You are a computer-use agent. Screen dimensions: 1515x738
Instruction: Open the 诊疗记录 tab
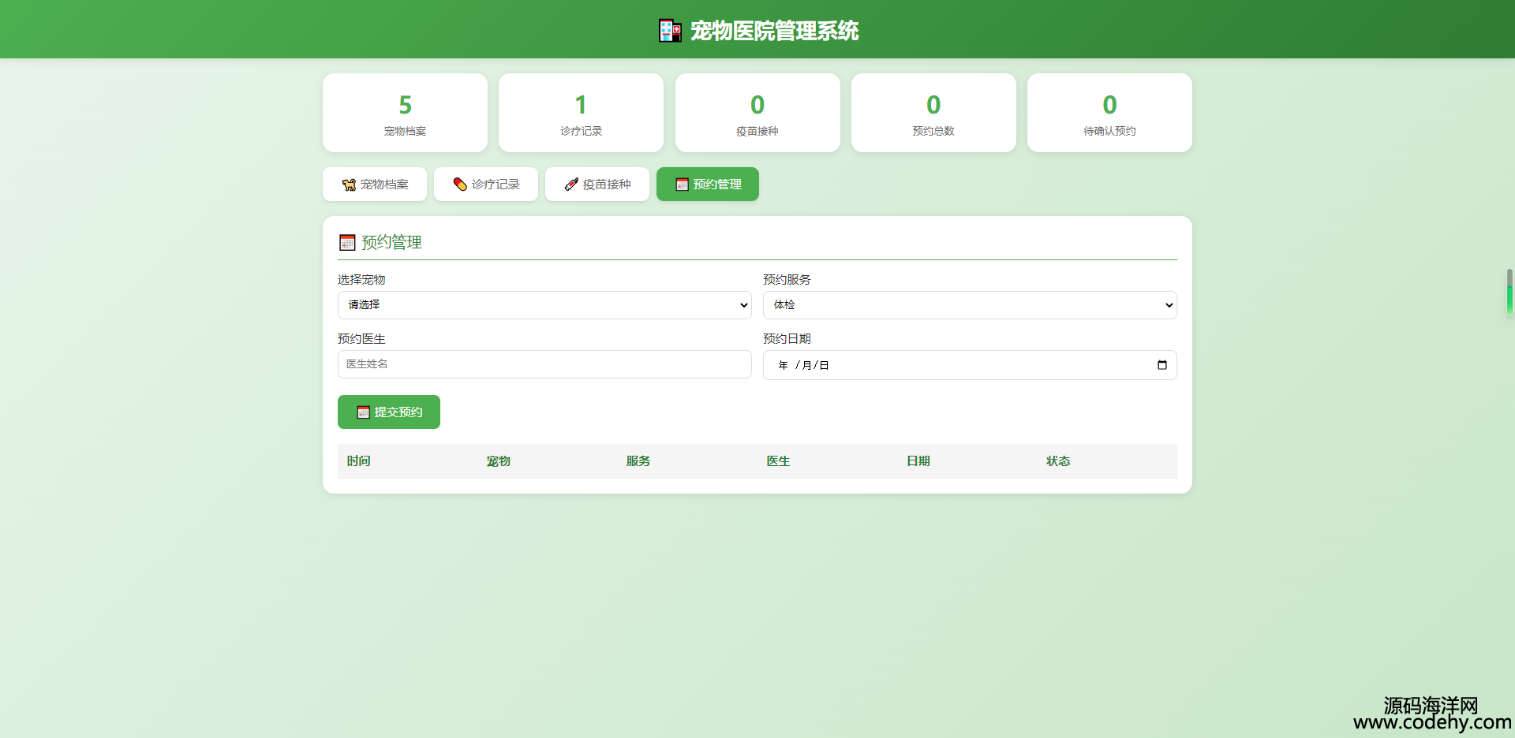(486, 184)
